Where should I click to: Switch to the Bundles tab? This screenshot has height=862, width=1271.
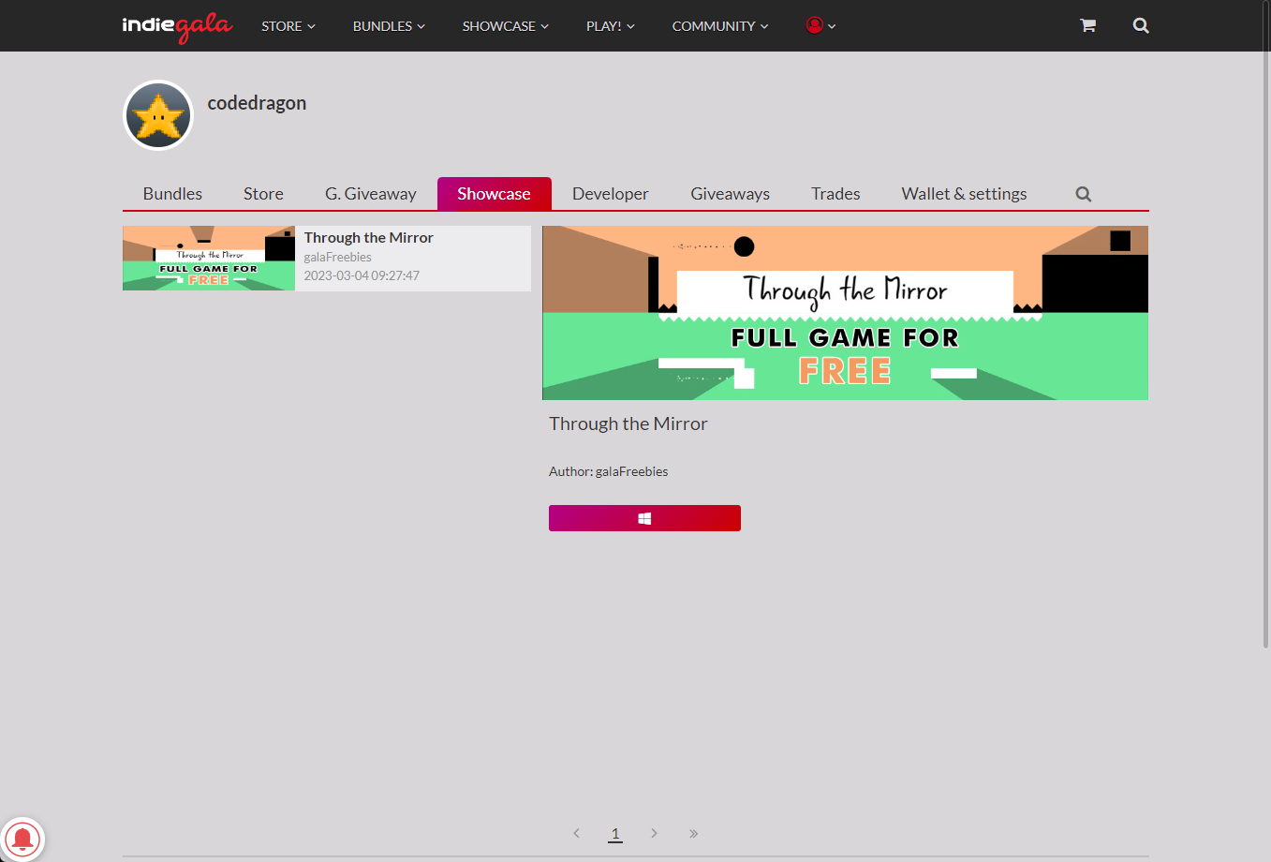point(172,194)
